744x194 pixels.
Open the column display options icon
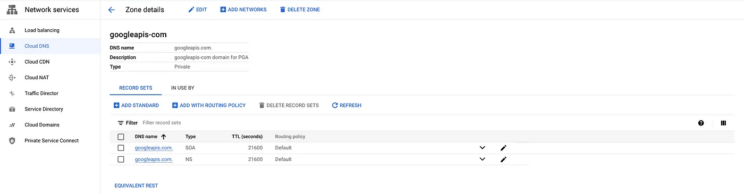[723, 123]
